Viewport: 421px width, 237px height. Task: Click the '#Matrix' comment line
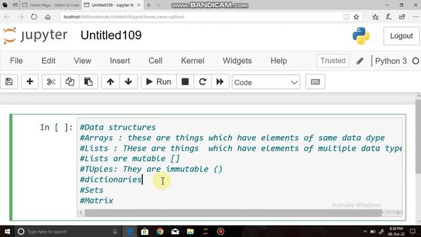[x=97, y=200]
